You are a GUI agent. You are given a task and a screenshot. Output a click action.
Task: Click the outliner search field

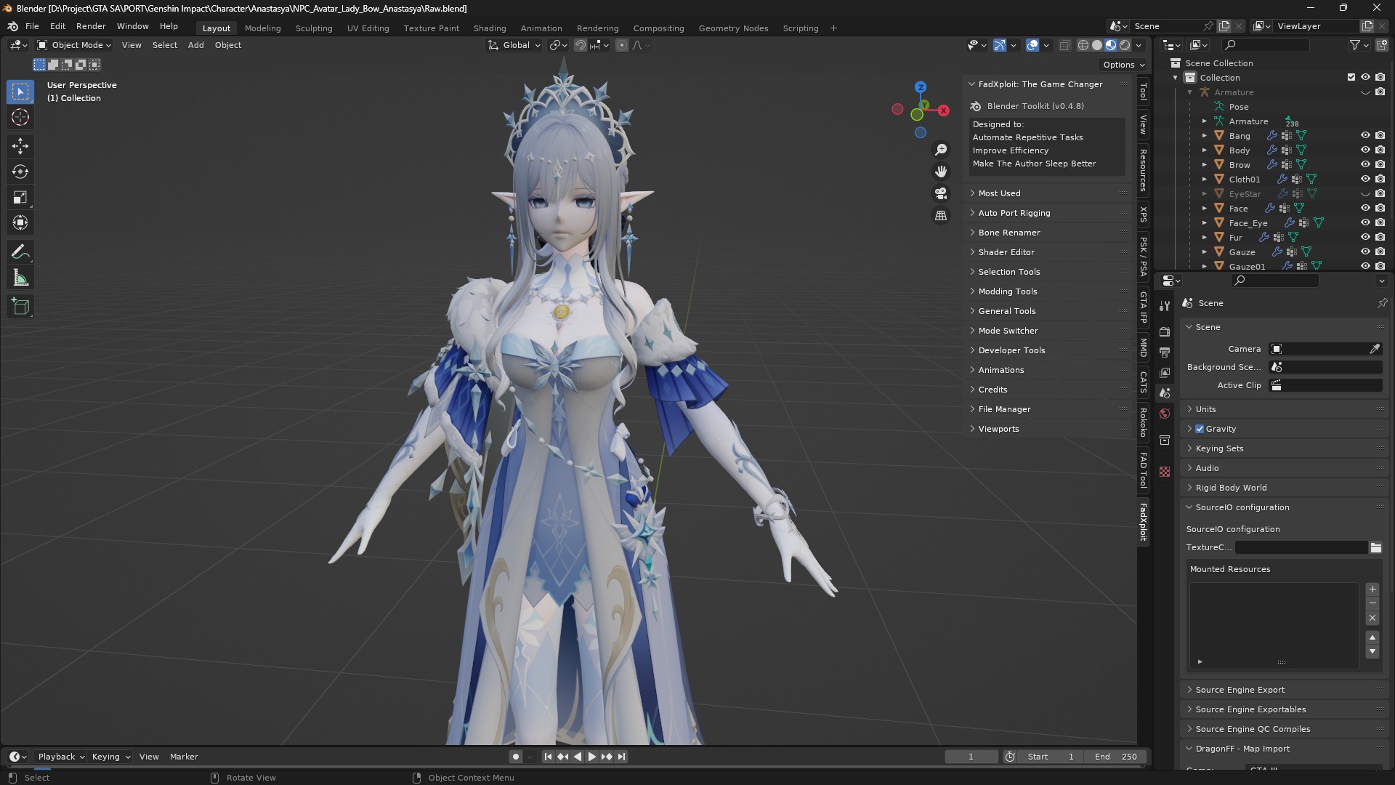[x=1266, y=45]
